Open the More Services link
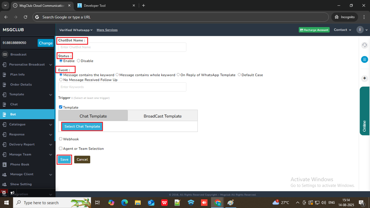The height and width of the screenshot is (208, 370). click(x=107, y=30)
